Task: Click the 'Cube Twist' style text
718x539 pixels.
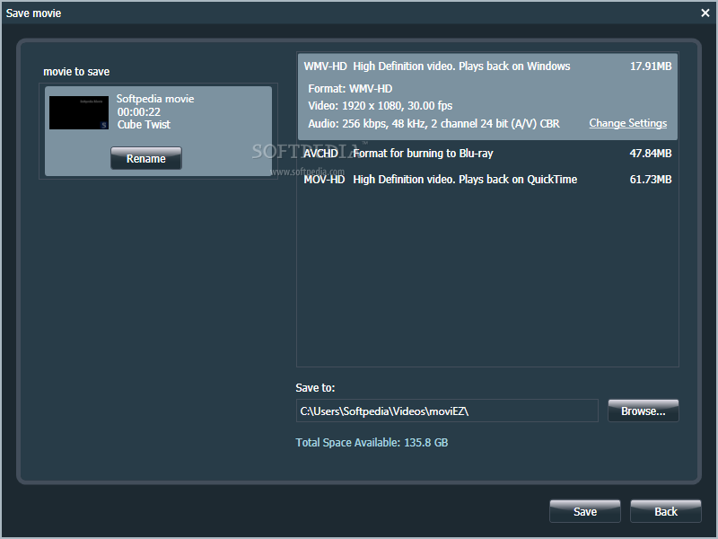Action: point(144,125)
